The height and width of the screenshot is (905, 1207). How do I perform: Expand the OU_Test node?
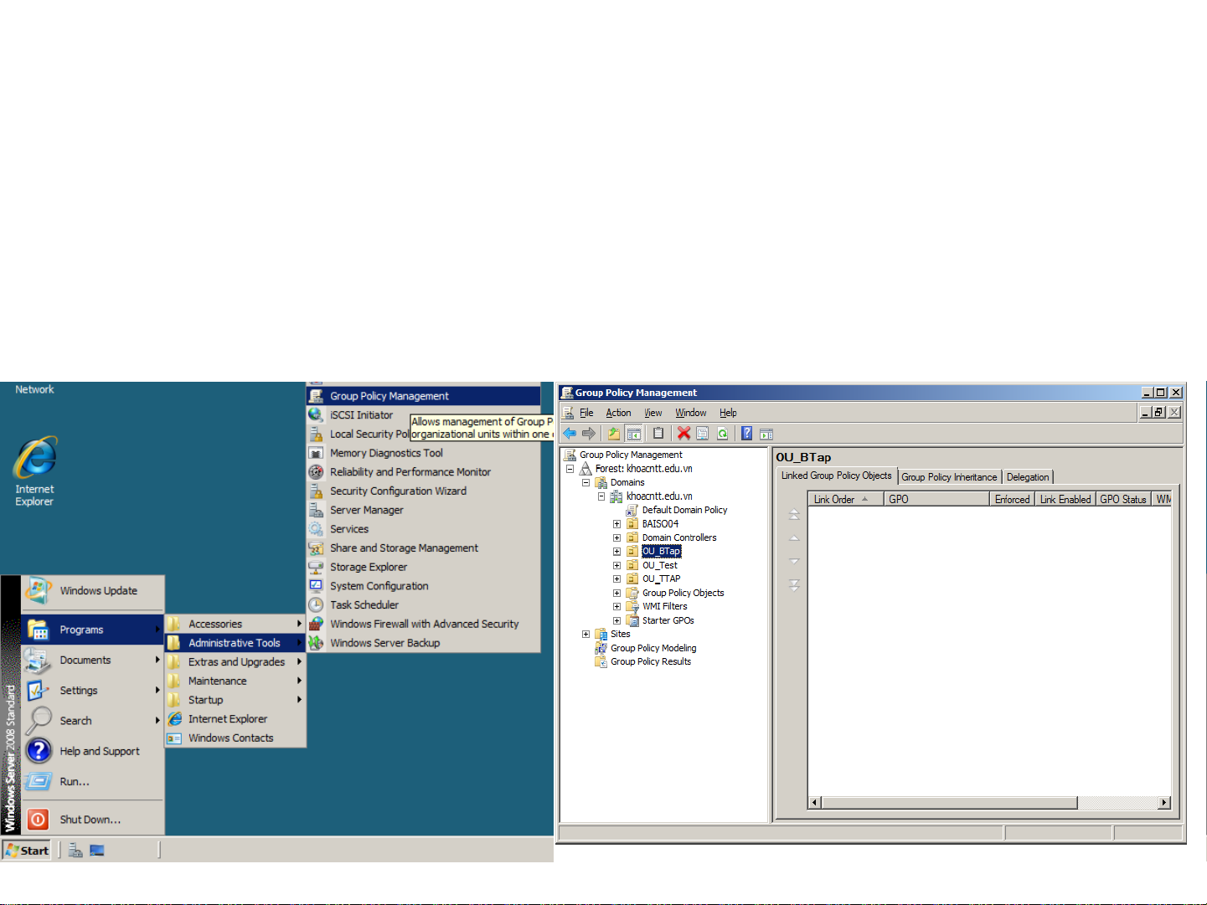click(x=616, y=565)
